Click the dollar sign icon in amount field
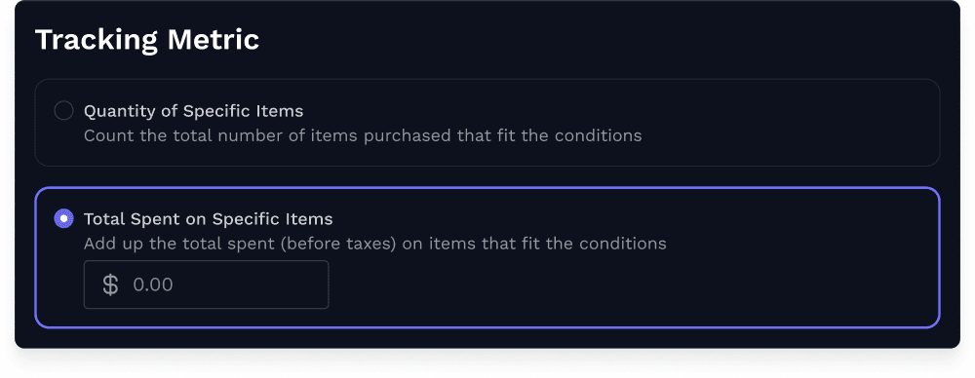 110,284
